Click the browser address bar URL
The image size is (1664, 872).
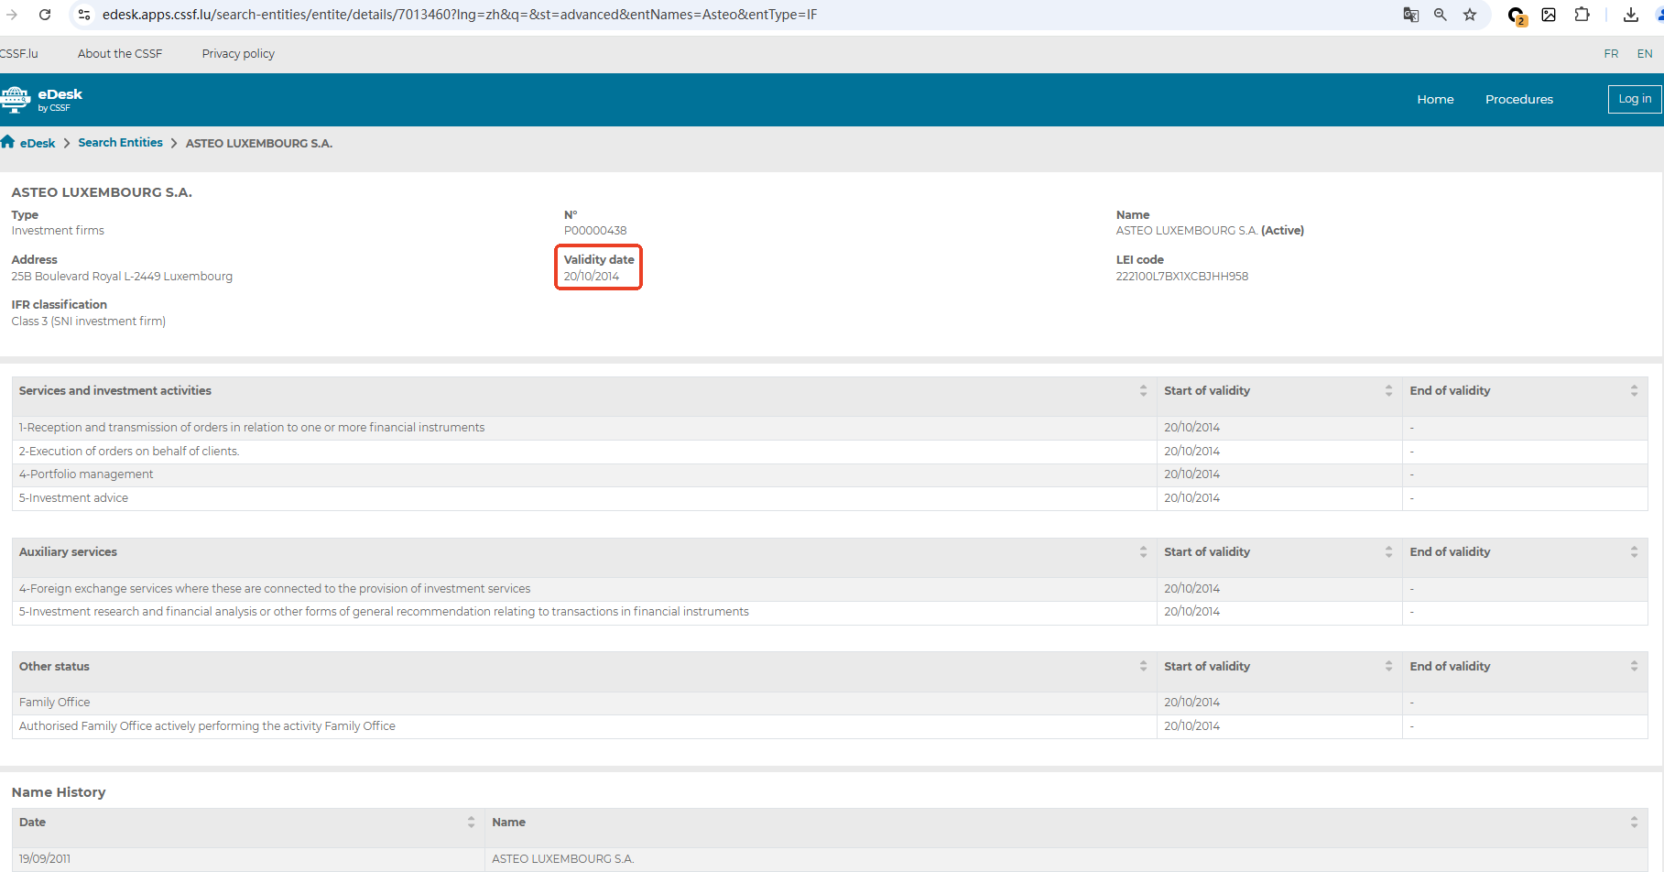pos(458,15)
